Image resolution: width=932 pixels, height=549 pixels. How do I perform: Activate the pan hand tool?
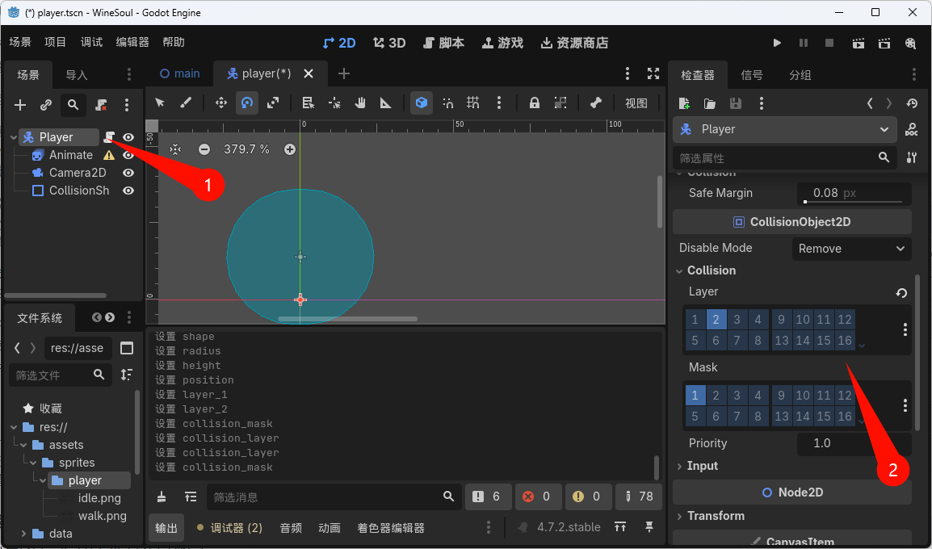360,103
